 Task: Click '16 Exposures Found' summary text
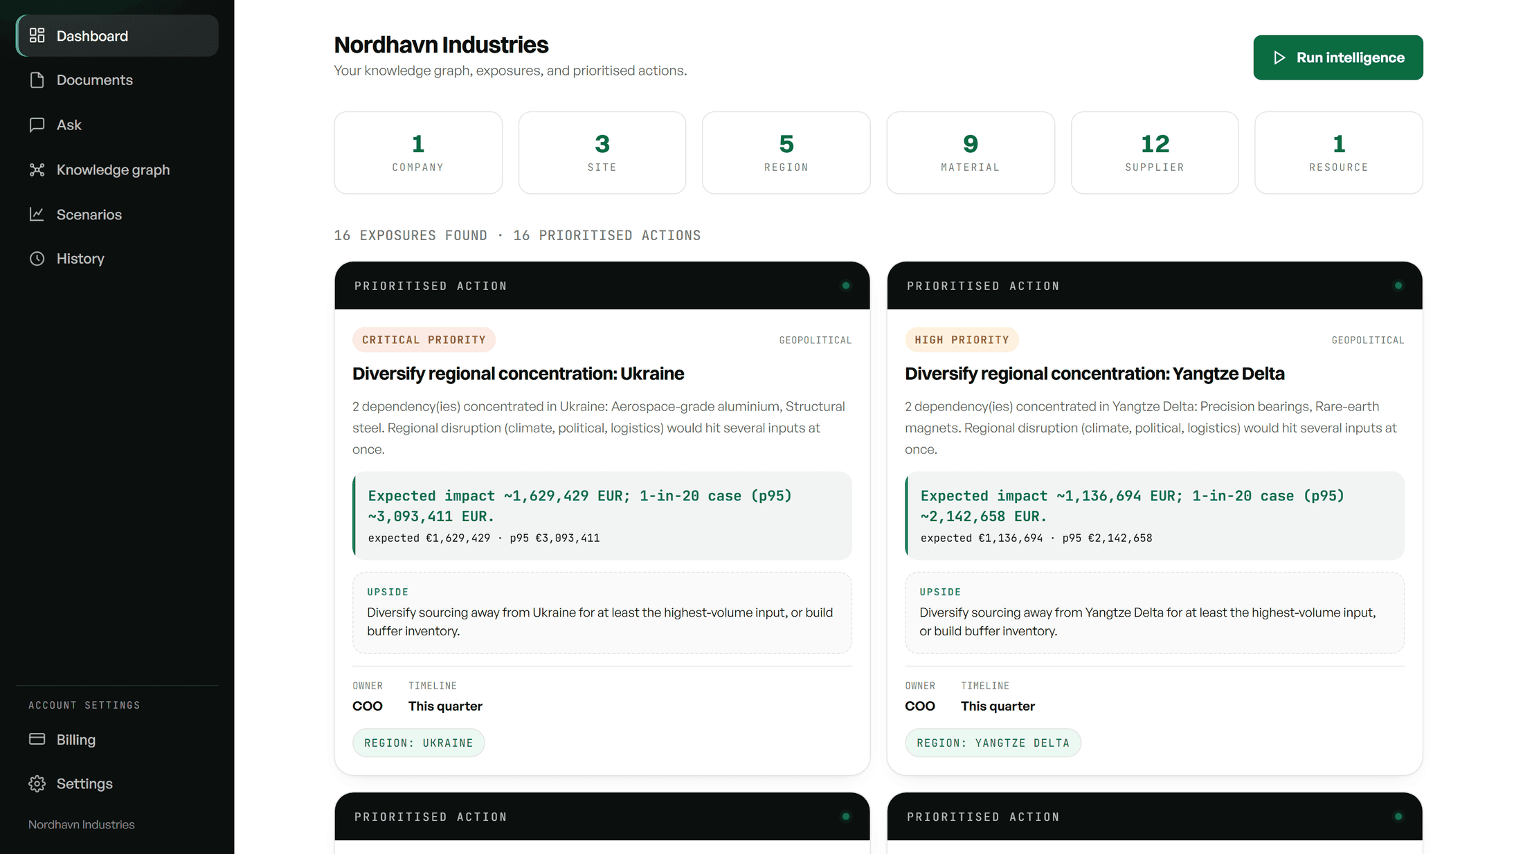point(411,235)
